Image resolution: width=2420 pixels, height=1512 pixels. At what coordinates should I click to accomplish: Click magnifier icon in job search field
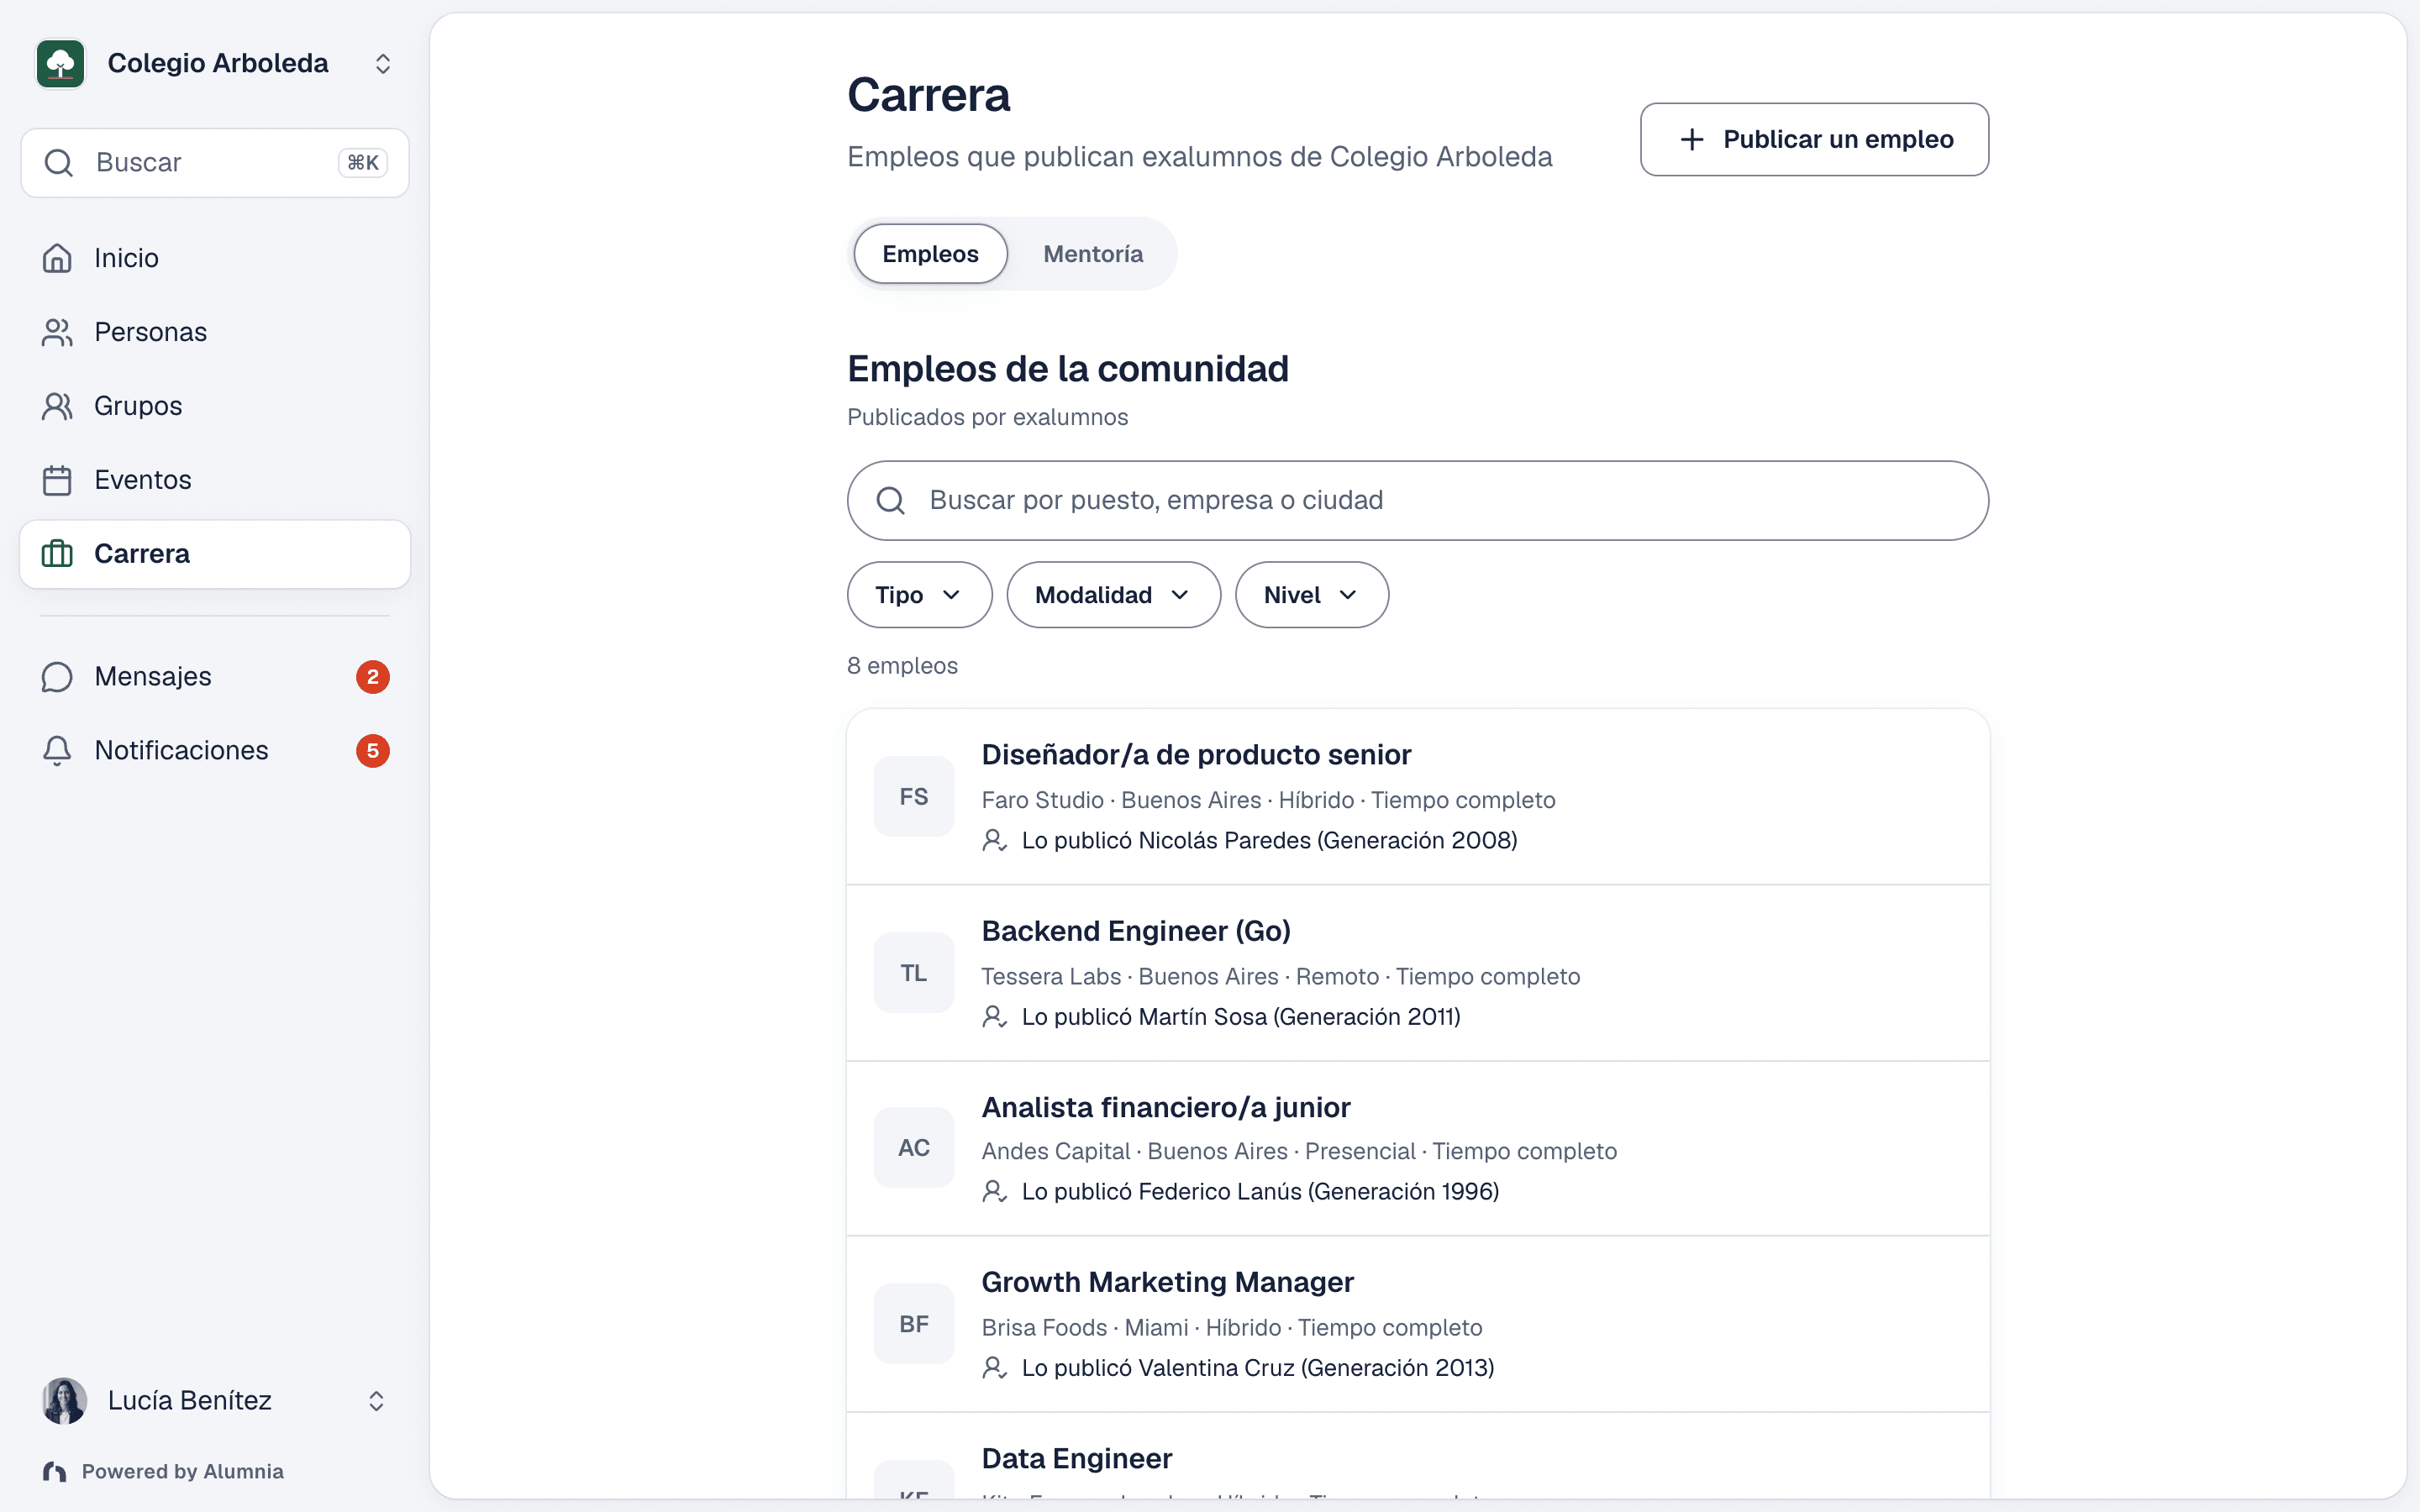(890, 501)
